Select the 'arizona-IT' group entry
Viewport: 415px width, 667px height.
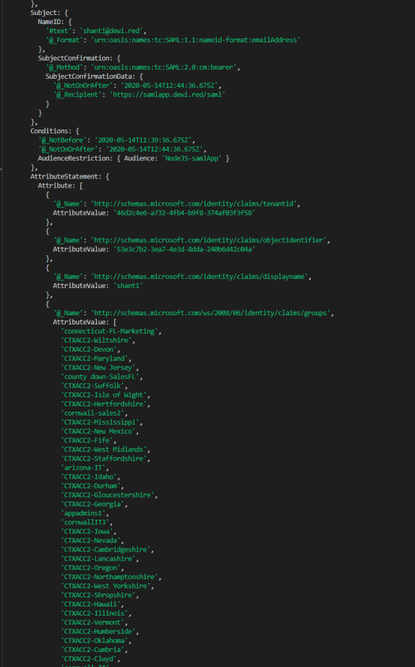(x=84, y=468)
